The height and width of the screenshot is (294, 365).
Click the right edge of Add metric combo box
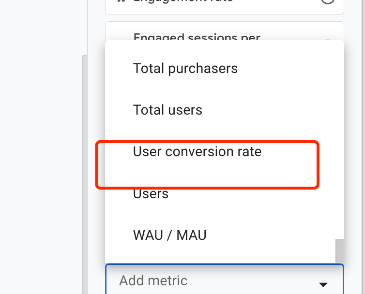[x=339, y=280]
